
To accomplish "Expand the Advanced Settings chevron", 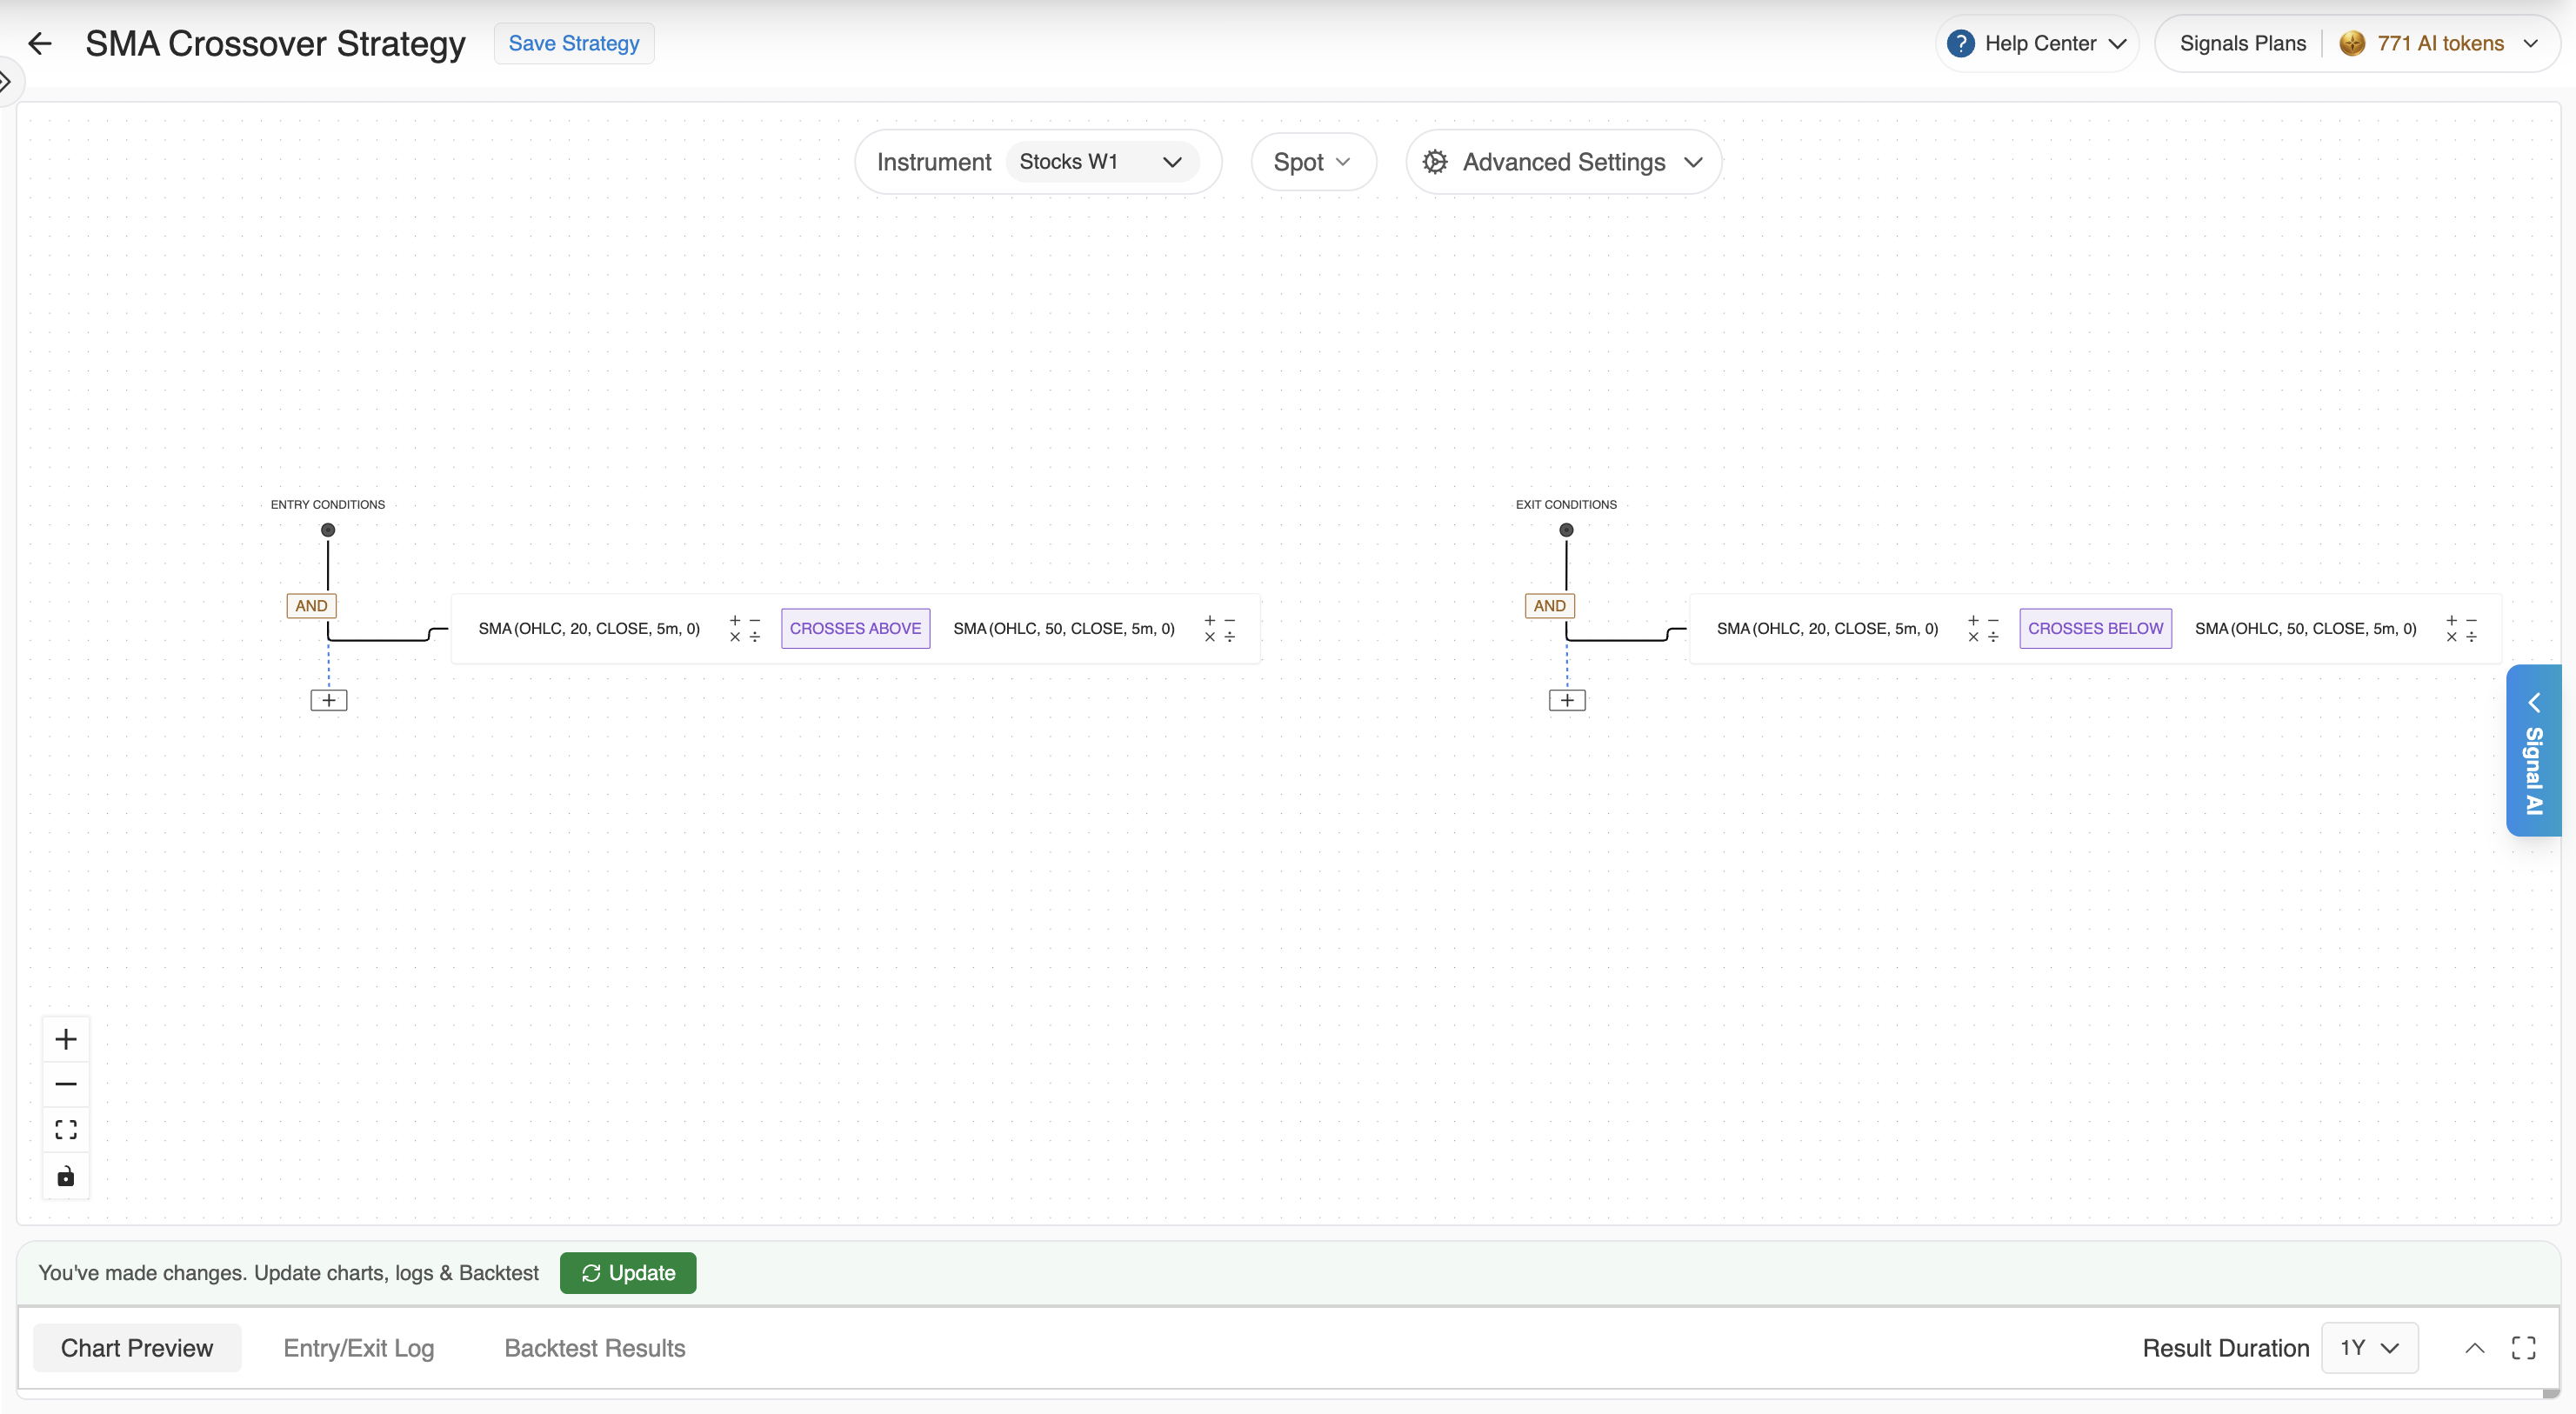I will pyautogui.click(x=1693, y=162).
